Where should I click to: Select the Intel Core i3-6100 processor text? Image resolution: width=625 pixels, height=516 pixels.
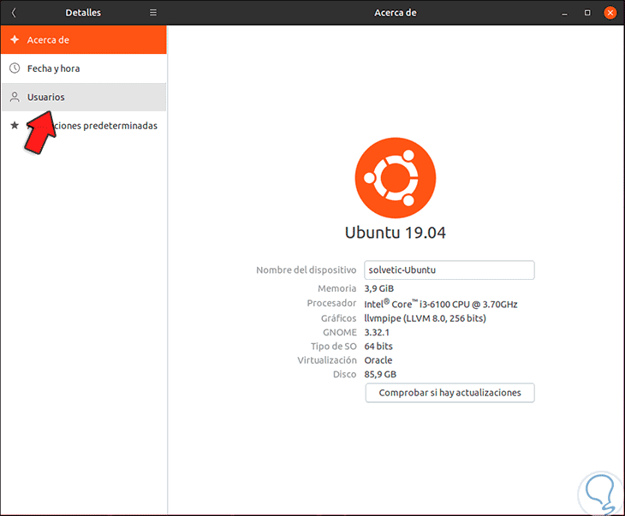(x=441, y=304)
